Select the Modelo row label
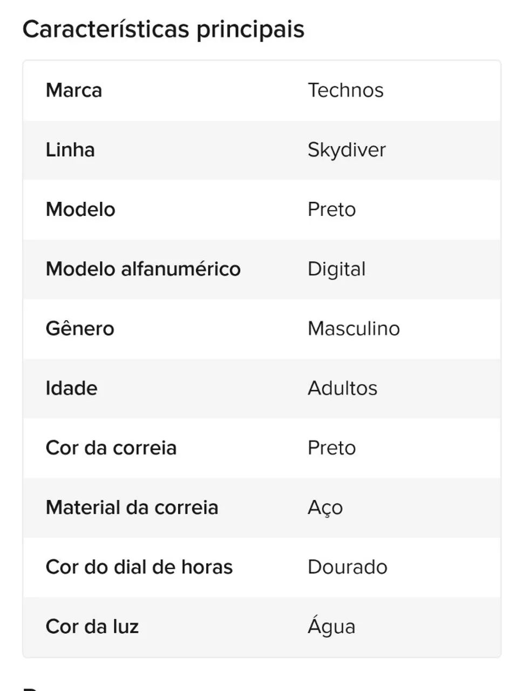Screen dimensions: 523x691 pos(80,209)
